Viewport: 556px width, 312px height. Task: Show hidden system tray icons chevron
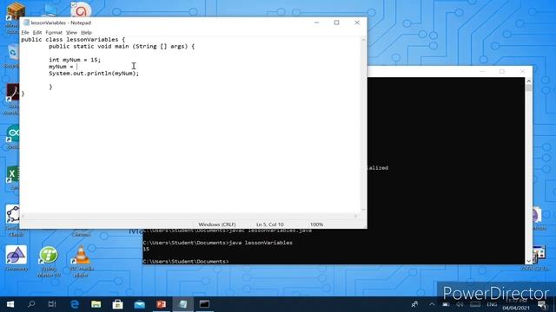click(432, 304)
